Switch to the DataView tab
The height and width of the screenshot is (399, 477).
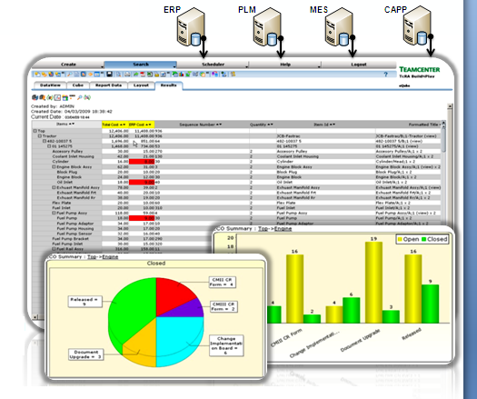50,85
